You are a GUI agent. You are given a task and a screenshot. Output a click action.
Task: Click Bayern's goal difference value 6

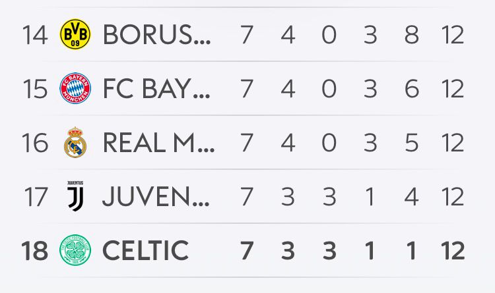412,89
